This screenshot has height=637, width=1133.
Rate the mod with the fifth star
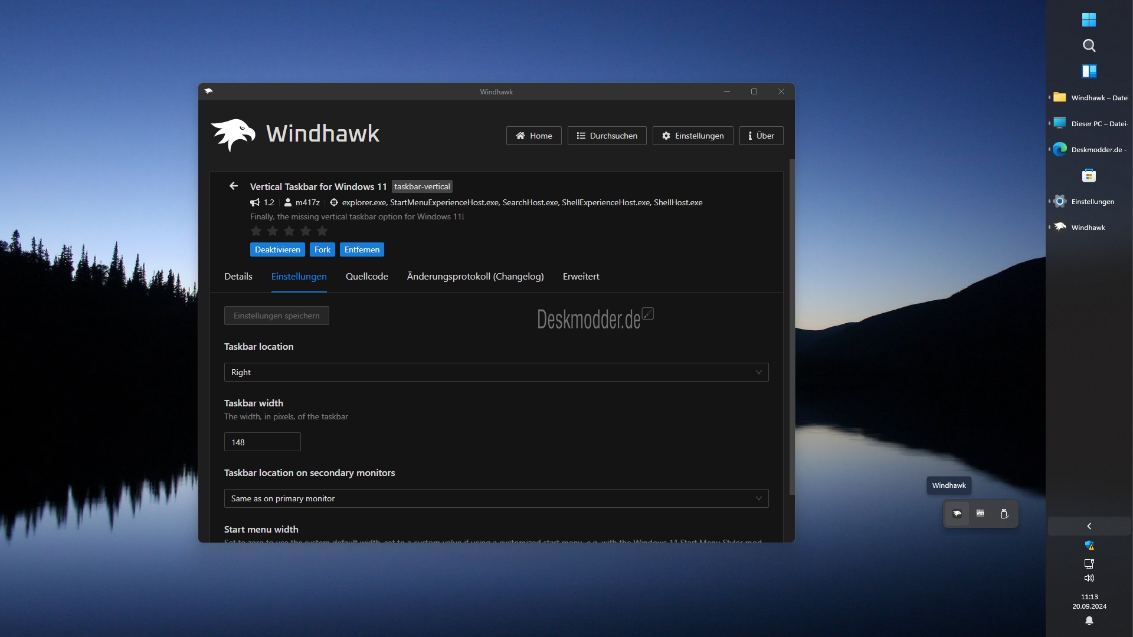coord(322,231)
